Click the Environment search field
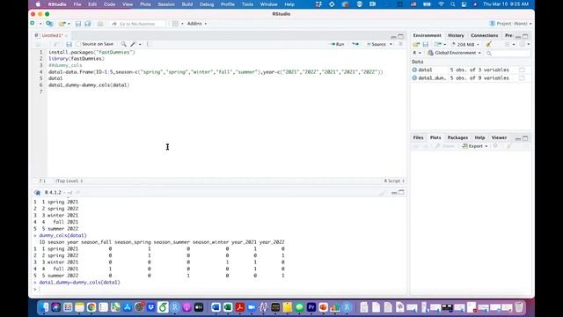 508,53
